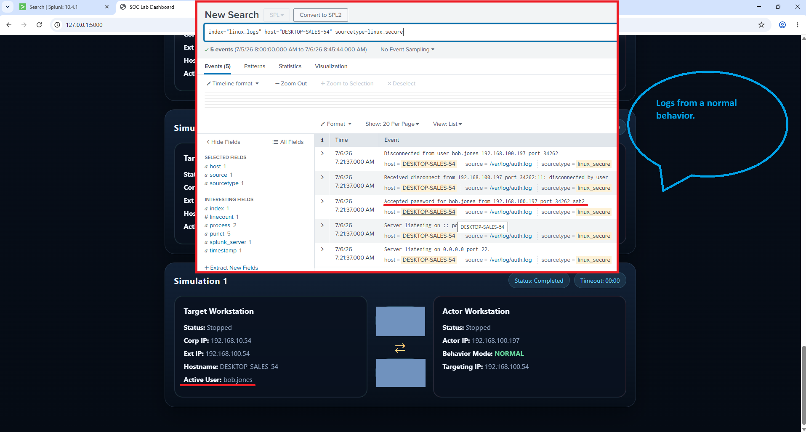Select the punct field
Image resolution: width=806 pixels, height=432 pixels.
coord(217,234)
